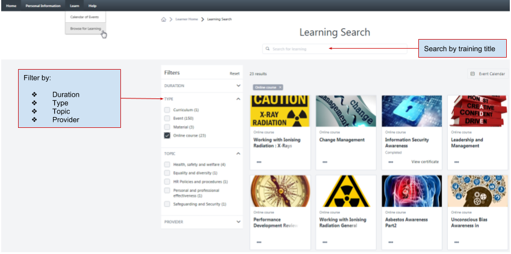This screenshot has height=254, width=511.
Task: Open options menu for Information Security Awareness
Action: click(x=391, y=162)
